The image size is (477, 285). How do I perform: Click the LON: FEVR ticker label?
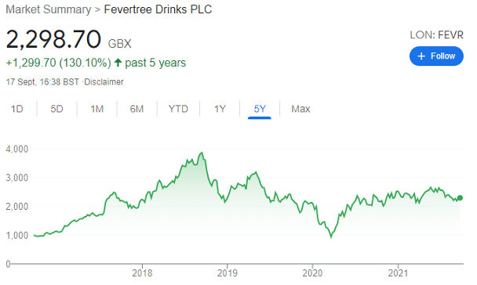[x=436, y=35]
